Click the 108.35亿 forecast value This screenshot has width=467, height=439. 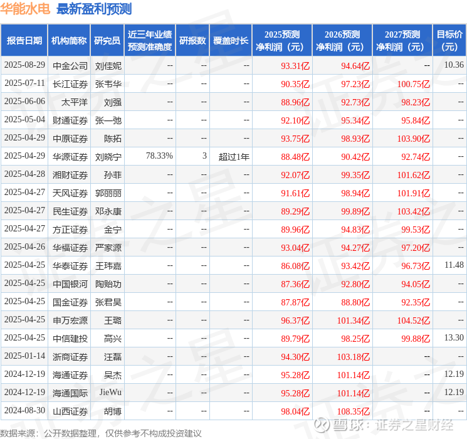pyautogui.click(x=354, y=411)
